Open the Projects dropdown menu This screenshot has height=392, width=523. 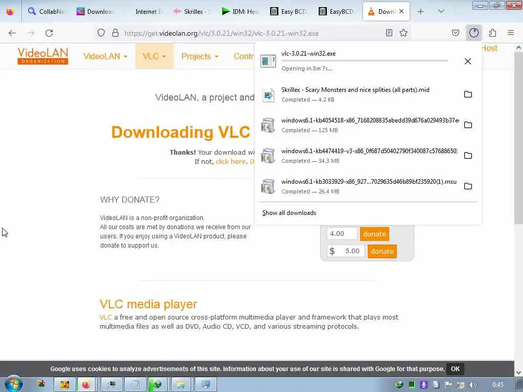[200, 56]
